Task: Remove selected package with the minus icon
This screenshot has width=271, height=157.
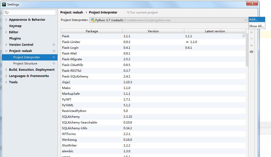Action: tap(251, 38)
